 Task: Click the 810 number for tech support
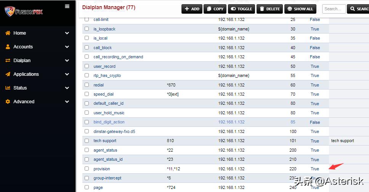point(170,141)
